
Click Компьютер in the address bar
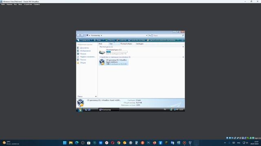[x=95, y=35]
